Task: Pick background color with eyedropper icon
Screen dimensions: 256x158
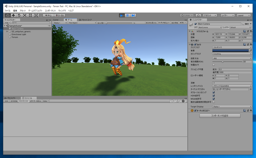Action: [x=251, y=51]
